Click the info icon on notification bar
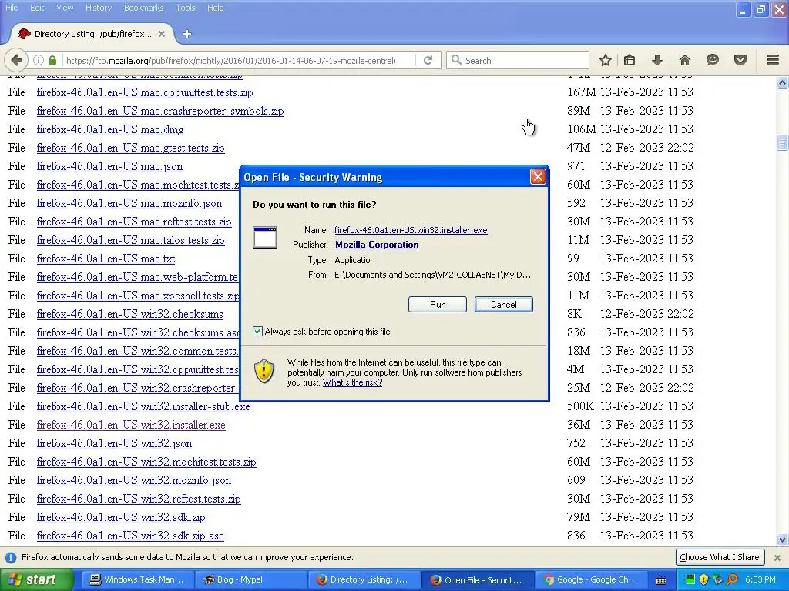789x591 pixels. (x=11, y=557)
